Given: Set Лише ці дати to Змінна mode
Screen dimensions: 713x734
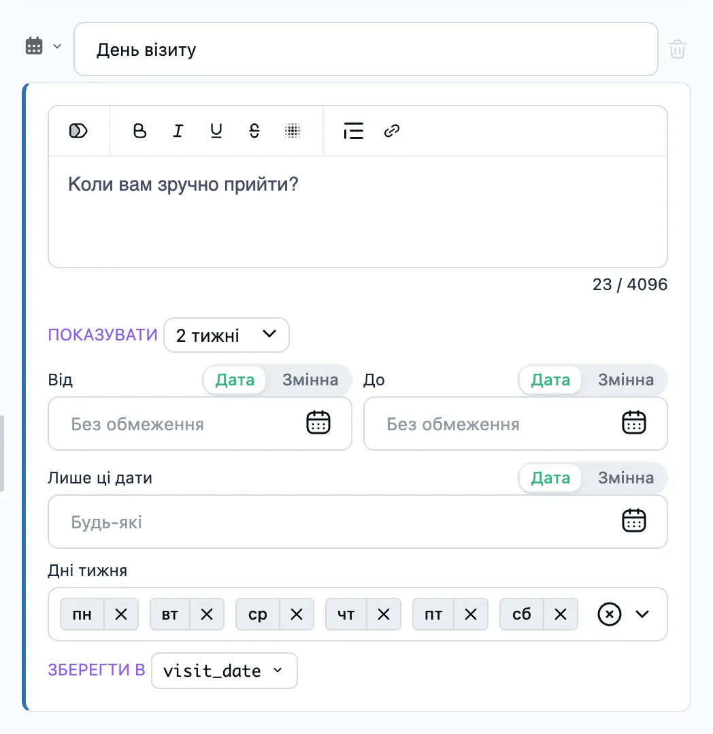Looking at the screenshot, I should click(625, 478).
